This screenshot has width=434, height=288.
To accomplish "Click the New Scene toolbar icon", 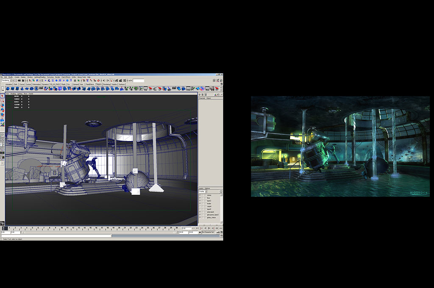I will click(16, 80).
